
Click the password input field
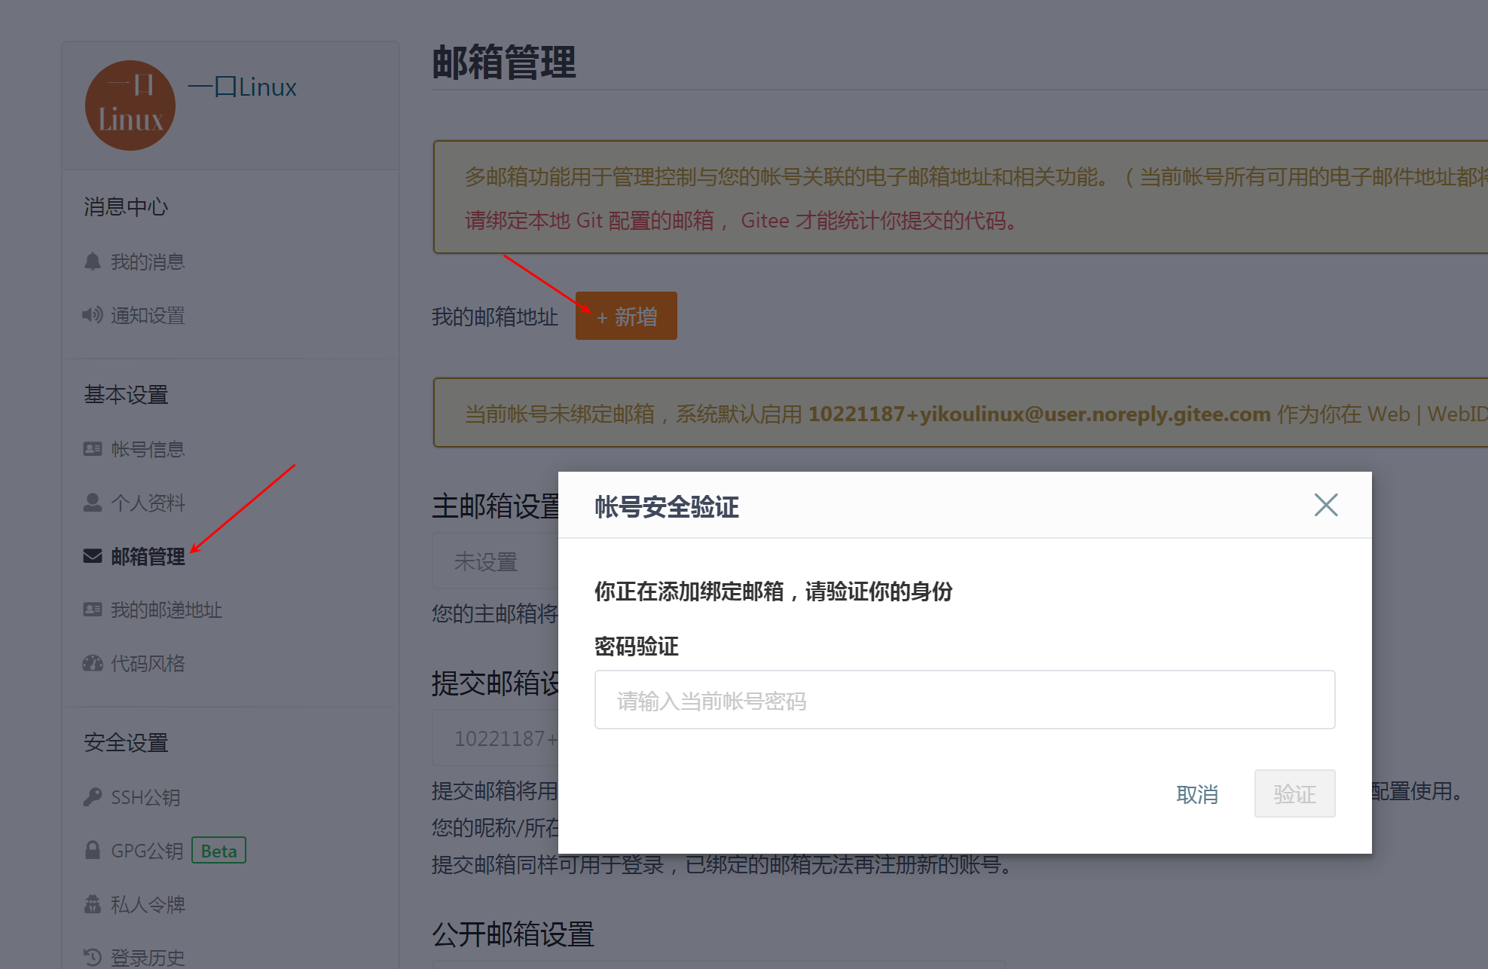(964, 699)
